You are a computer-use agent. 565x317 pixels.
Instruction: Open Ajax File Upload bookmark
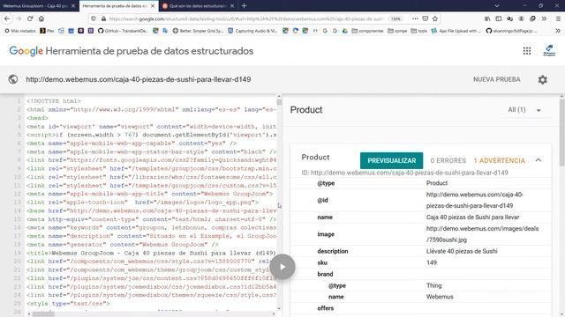click(x=456, y=31)
